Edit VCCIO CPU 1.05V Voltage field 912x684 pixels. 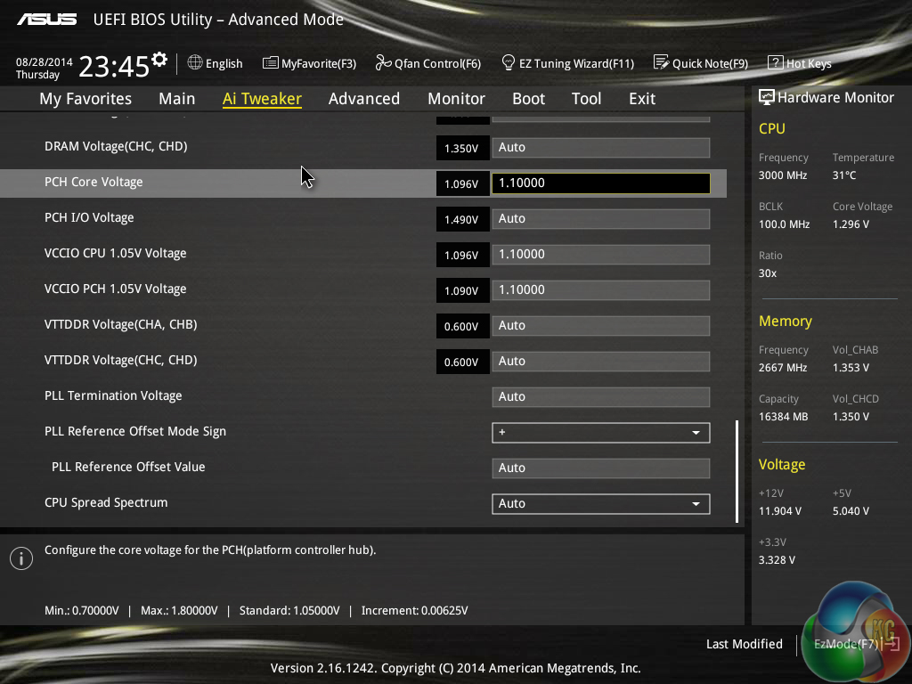[x=601, y=255]
